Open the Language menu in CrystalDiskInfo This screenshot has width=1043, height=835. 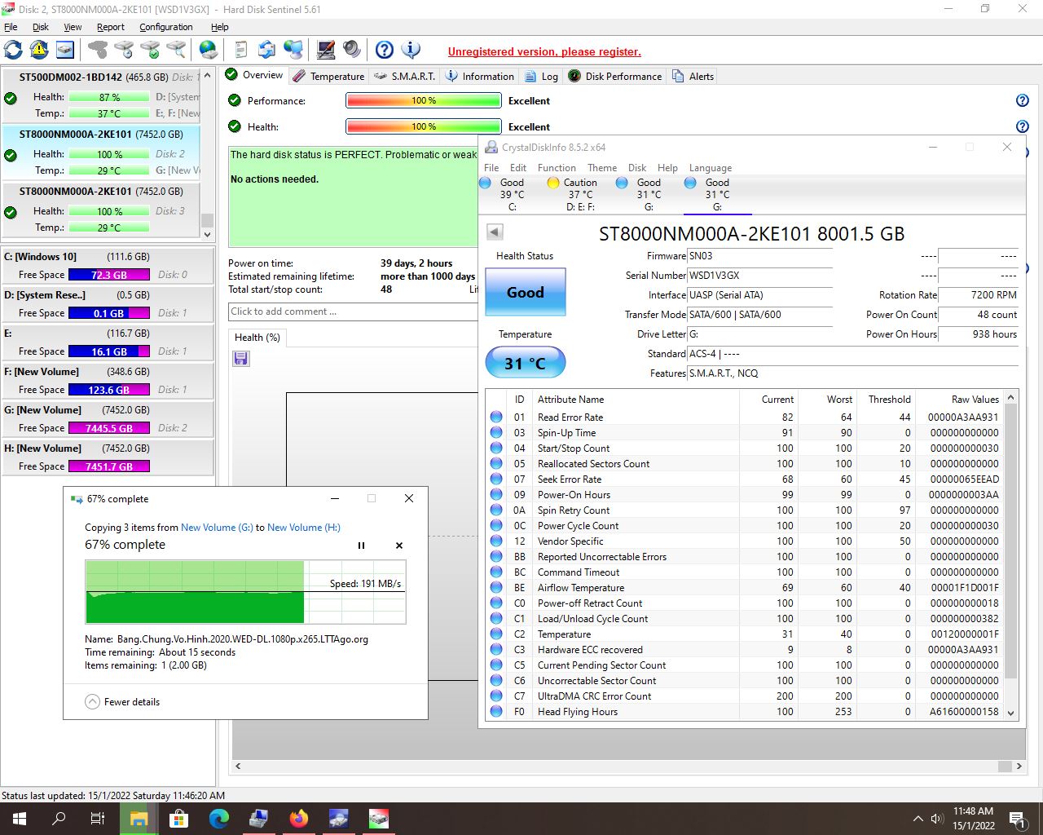[711, 168]
